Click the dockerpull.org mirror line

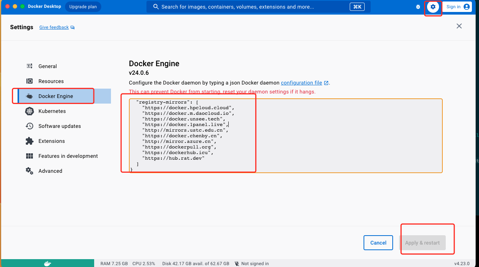coord(179,147)
